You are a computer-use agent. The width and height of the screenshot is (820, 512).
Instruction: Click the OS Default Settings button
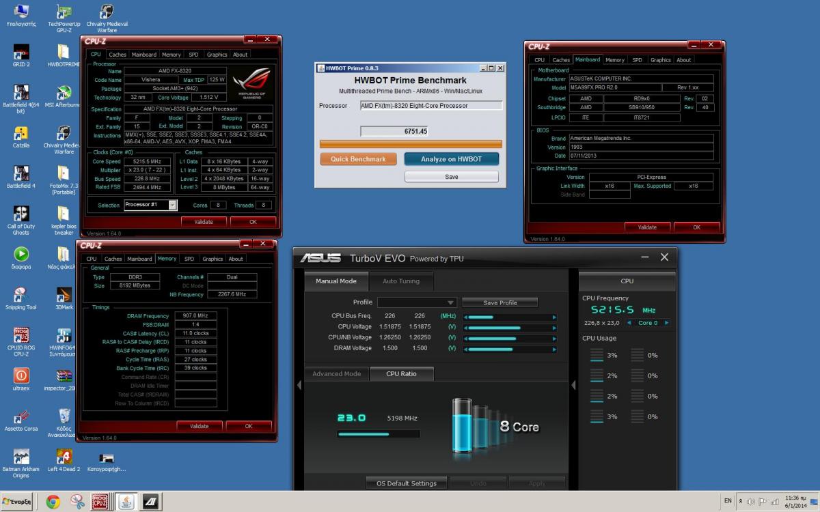coord(407,483)
